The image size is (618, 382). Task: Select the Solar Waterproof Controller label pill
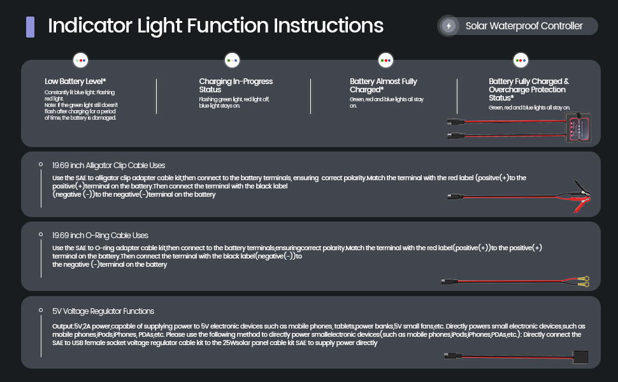(517, 26)
